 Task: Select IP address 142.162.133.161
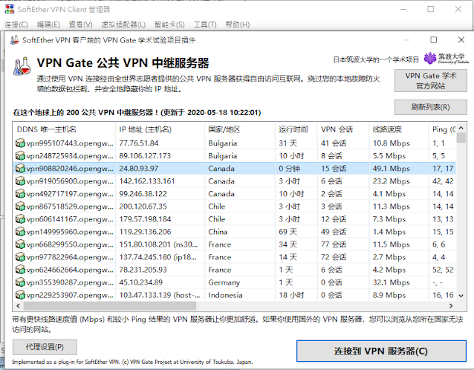coord(147,181)
